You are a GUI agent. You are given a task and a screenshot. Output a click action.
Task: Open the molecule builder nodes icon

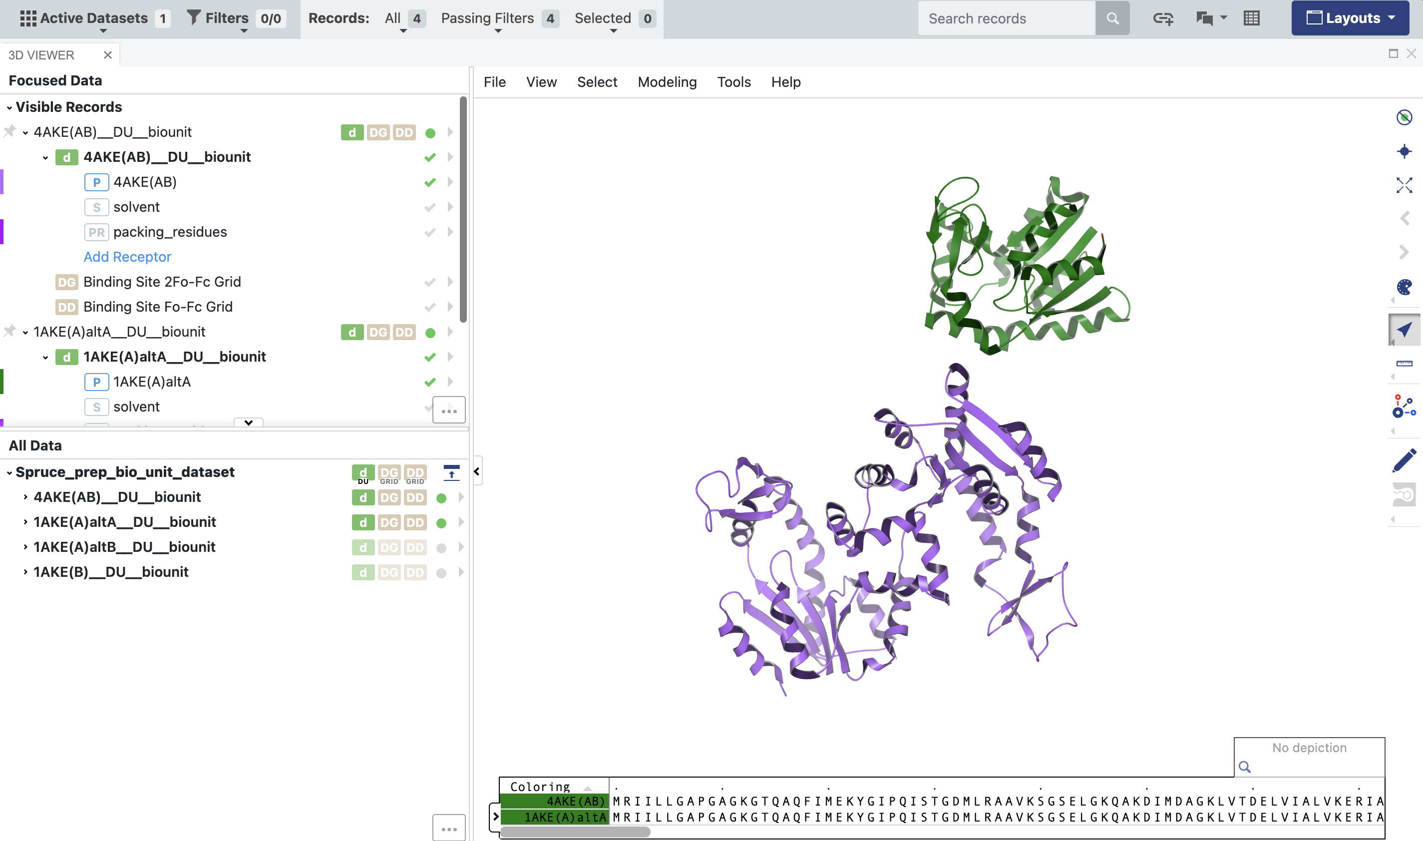pos(1404,407)
